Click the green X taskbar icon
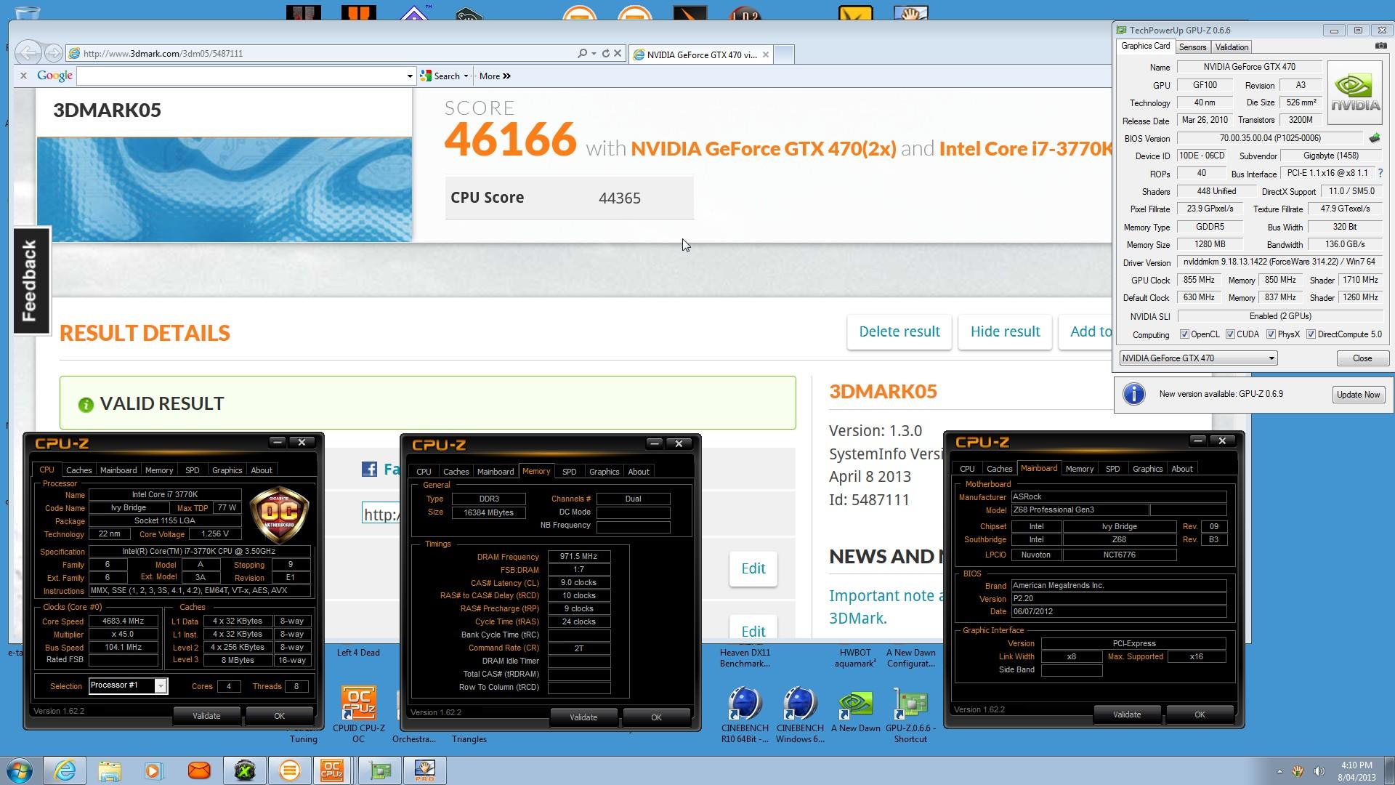The width and height of the screenshot is (1395, 785). pos(245,770)
